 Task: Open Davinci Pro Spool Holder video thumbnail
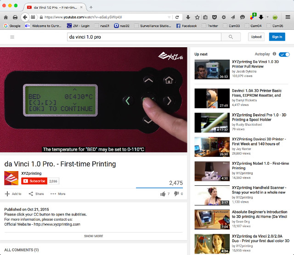(x=212, y=122)
